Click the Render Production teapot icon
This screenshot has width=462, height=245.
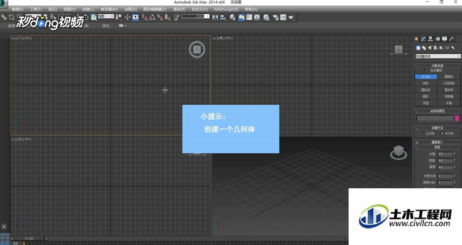(x=291, y=17)
